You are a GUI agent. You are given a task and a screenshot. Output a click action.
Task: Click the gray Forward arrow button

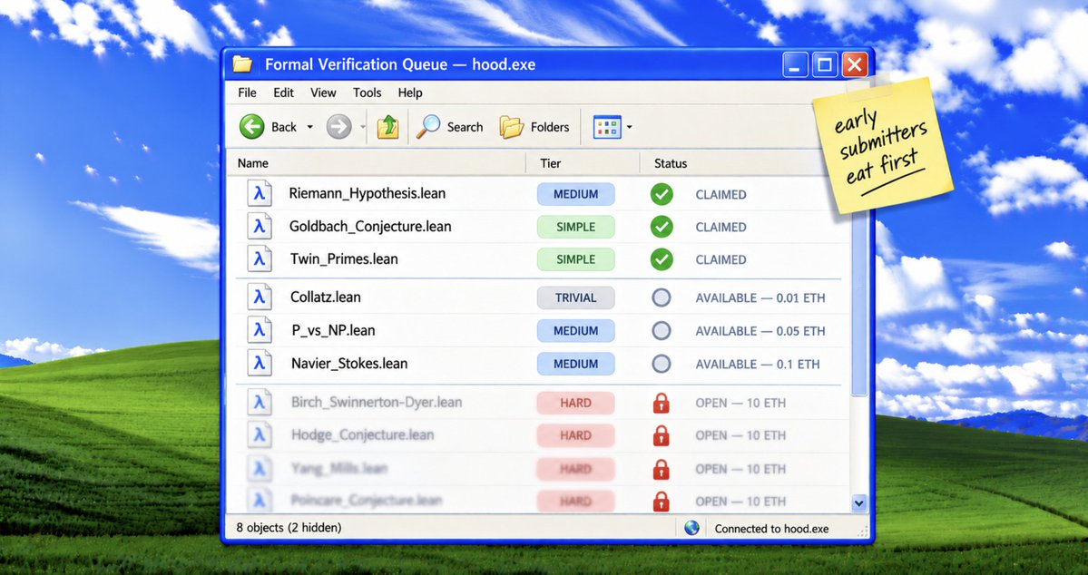tap(338, 127)
